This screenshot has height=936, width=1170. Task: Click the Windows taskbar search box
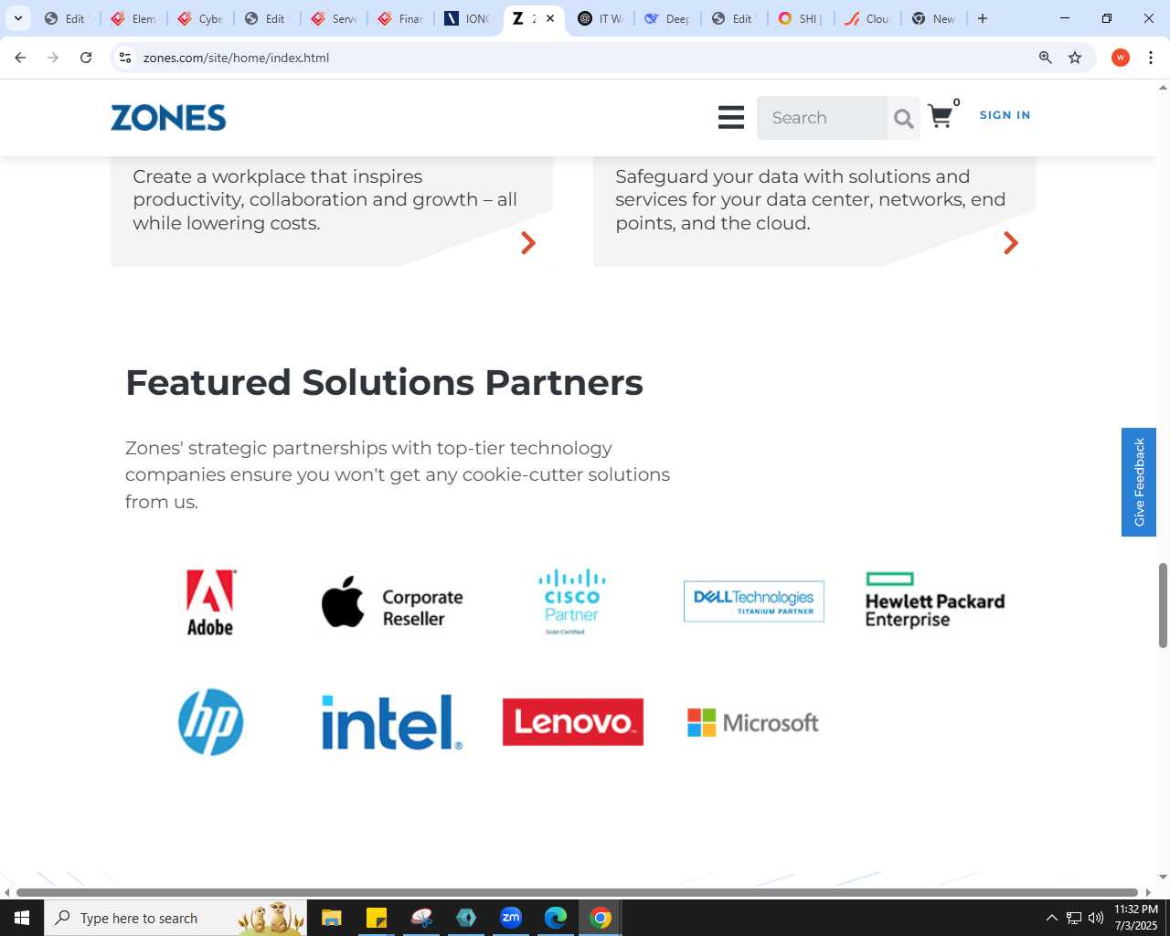[x=175, y=918]
